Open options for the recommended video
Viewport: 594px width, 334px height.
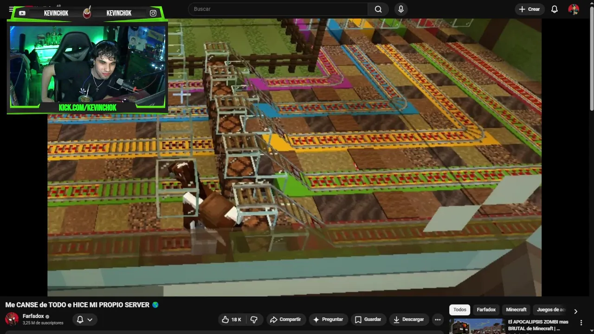[x=581, y=322]
